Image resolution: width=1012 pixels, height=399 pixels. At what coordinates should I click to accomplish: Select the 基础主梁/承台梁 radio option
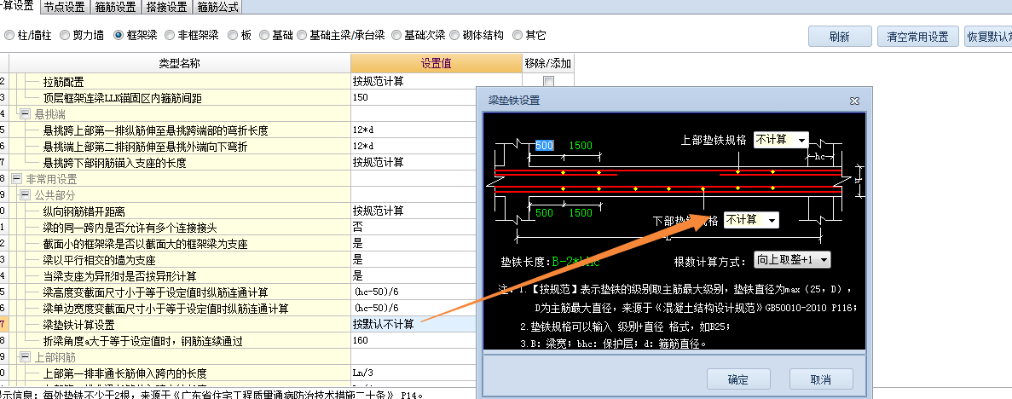tap(302, 36)
